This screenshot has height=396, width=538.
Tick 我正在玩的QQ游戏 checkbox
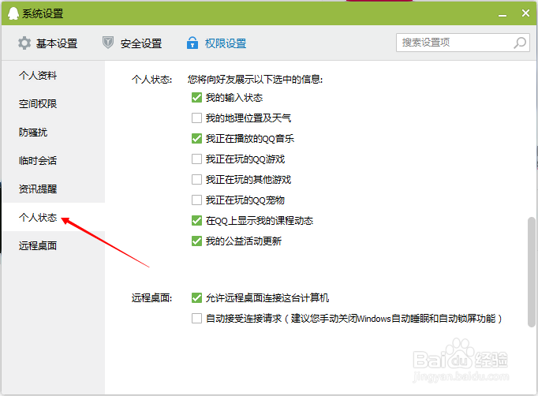tap(196, 159)
